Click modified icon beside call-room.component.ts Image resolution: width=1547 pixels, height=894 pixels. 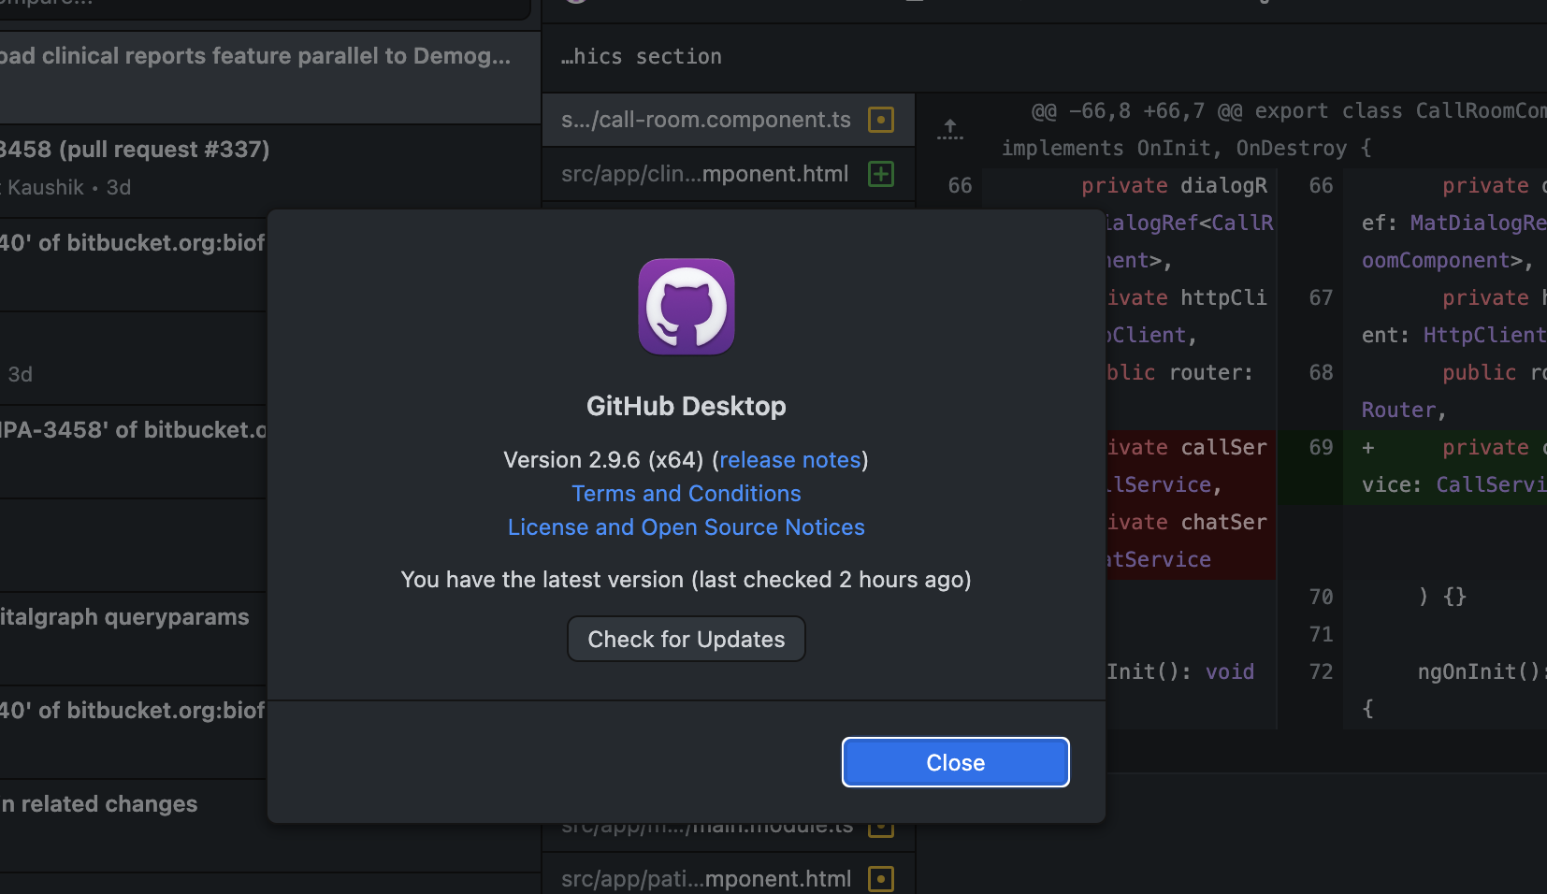(x=881, y=120)
